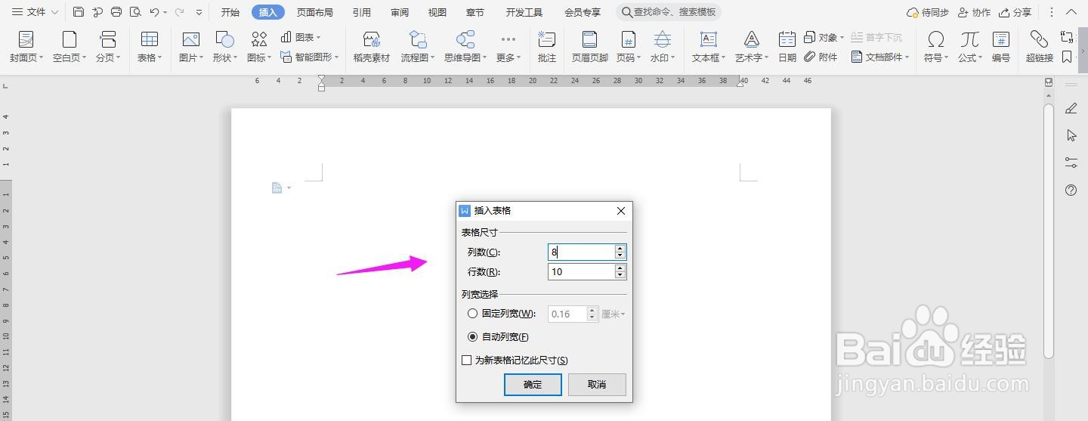Switch to the 视图 tab
The image size is (1088, 421).
click(x=437, y=12)
